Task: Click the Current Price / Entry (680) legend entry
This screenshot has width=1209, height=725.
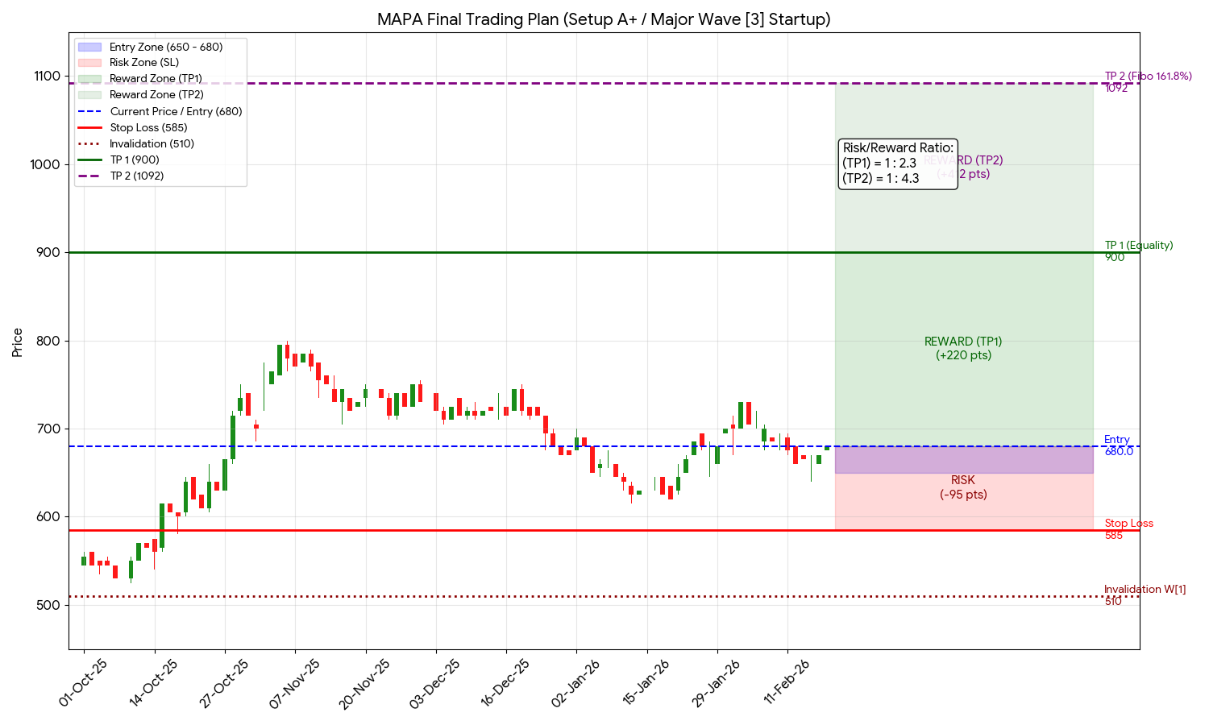Action: coord(176,112)
